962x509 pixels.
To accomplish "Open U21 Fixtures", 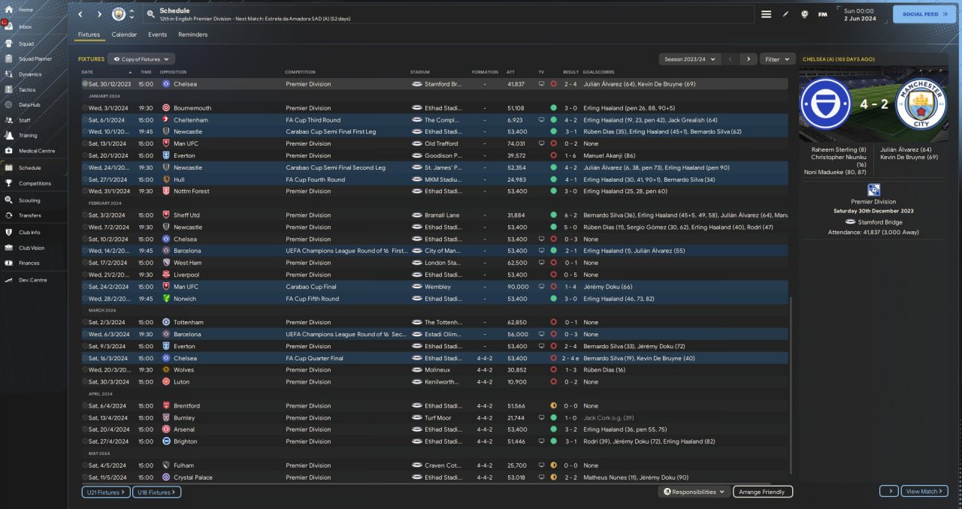I will coord(106,492).
